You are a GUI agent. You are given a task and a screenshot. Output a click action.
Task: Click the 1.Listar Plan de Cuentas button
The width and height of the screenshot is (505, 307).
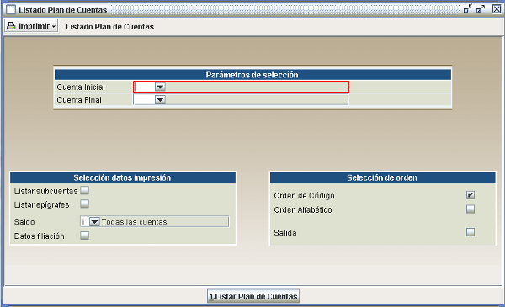tap(253, 296)
